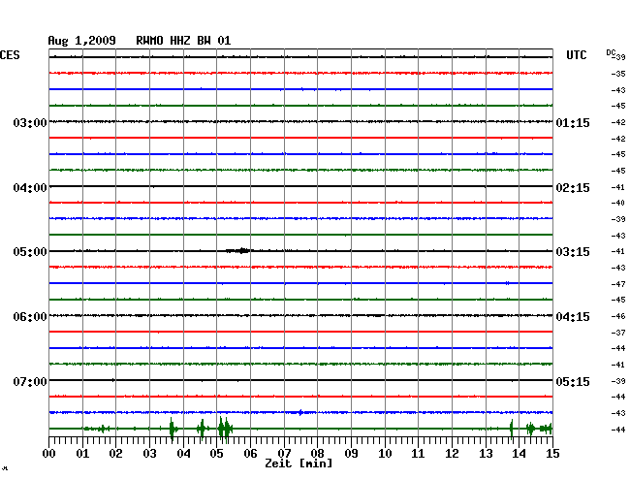The width and height of the screenshot is (630, 479).
Task: Select the 06:00 local time label
Action: [x=30, y=317]
